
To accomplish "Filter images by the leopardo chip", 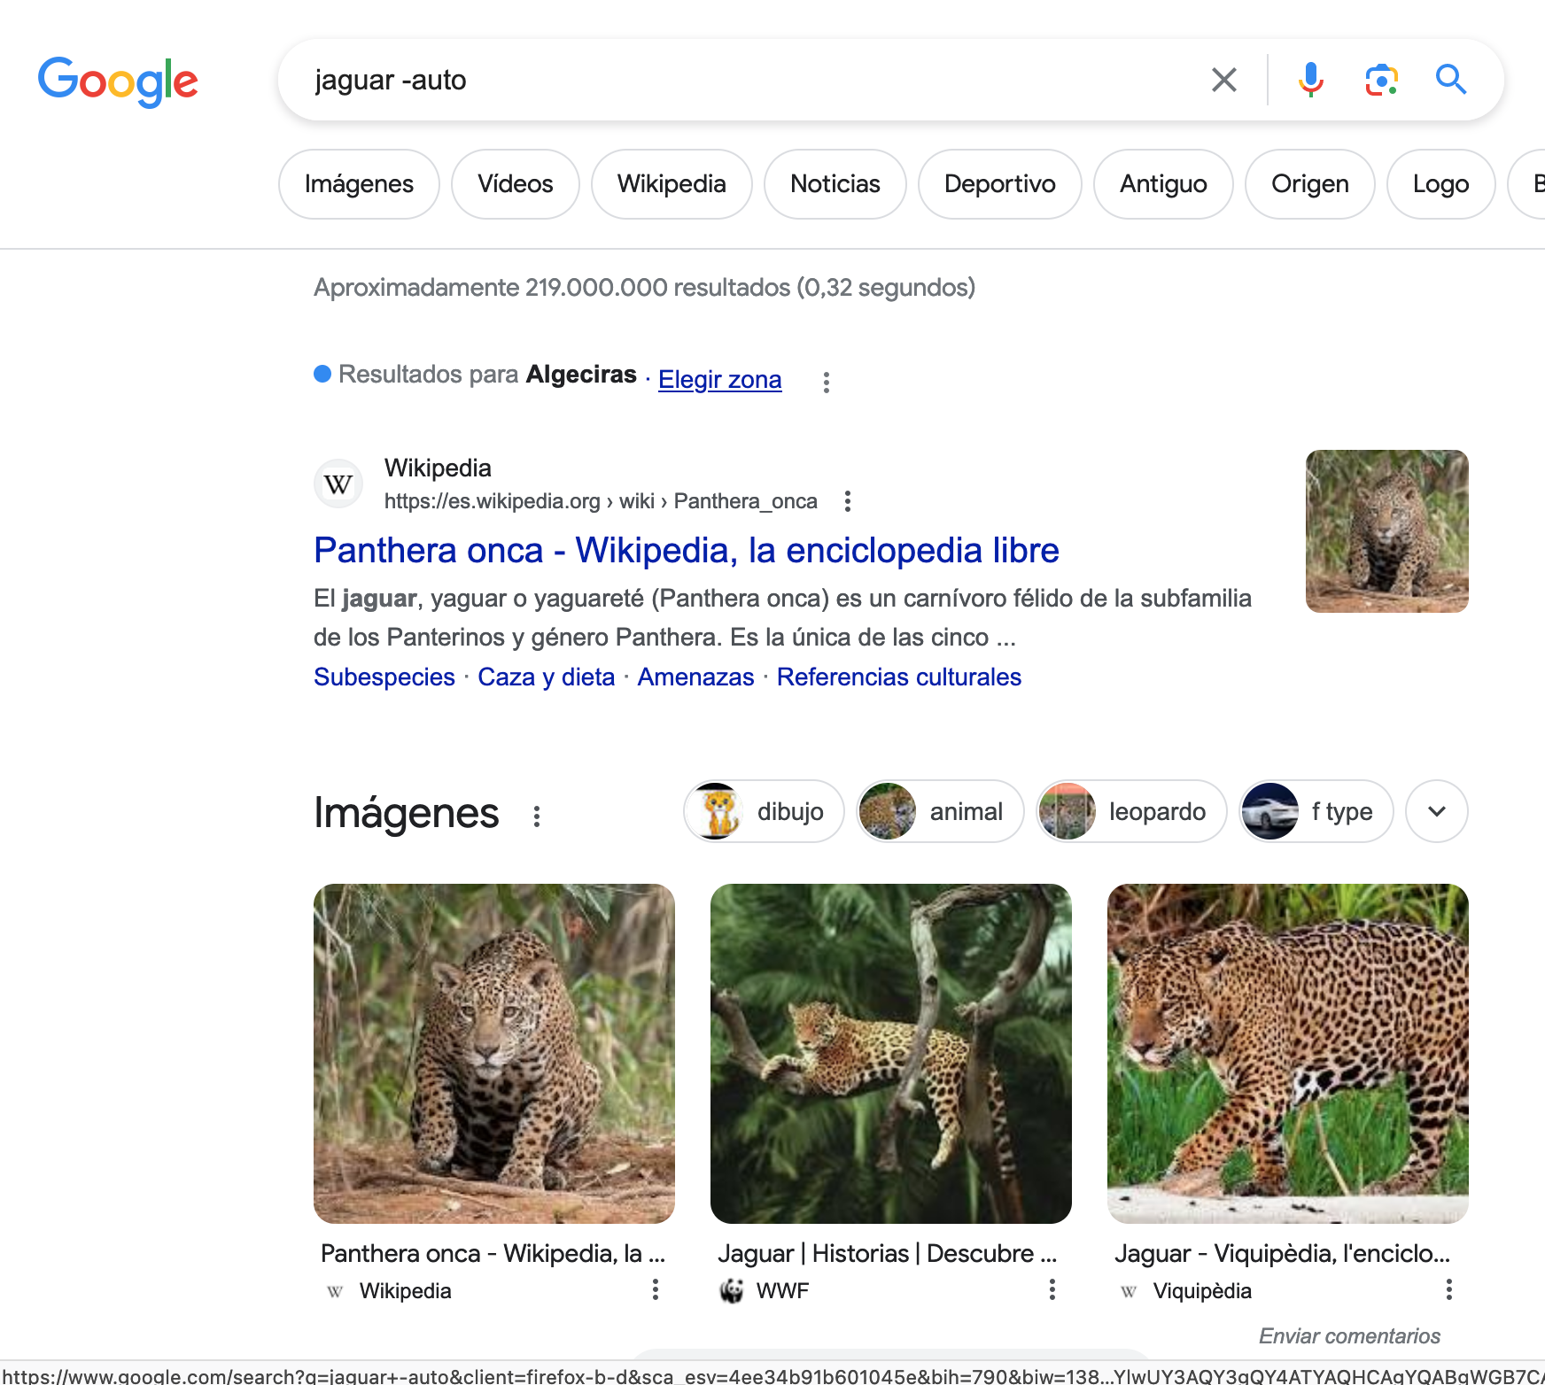I will (1131, 811).
